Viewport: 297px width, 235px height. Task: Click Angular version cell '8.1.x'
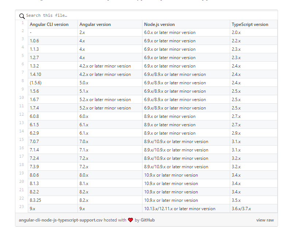[110, 183]
